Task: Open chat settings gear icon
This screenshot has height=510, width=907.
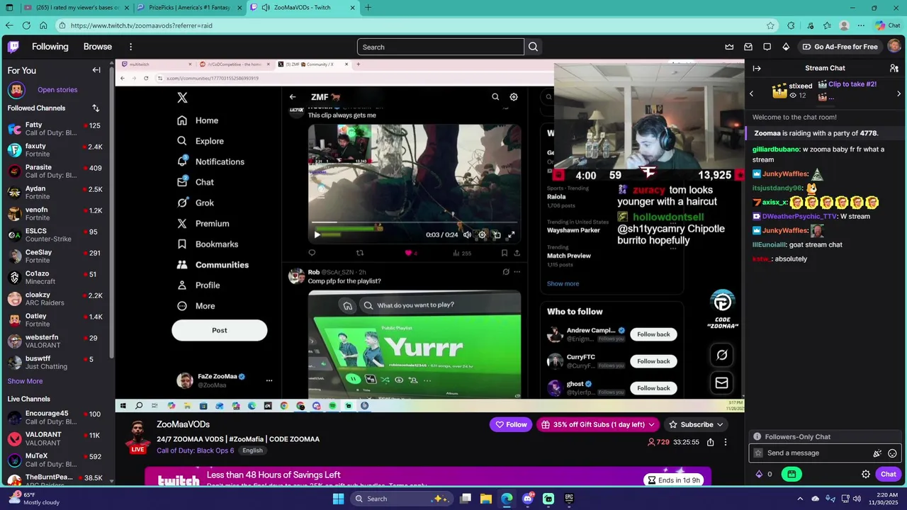Action: coord(866,474)
